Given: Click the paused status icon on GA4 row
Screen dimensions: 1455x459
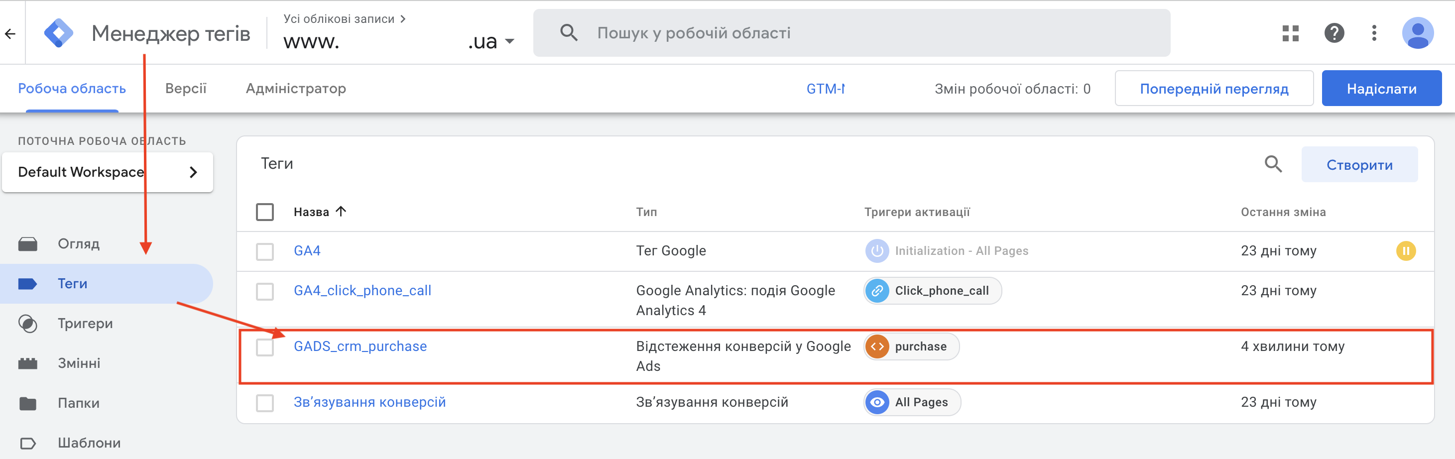Looking at the screenshot, I should tap(1406, 251).
